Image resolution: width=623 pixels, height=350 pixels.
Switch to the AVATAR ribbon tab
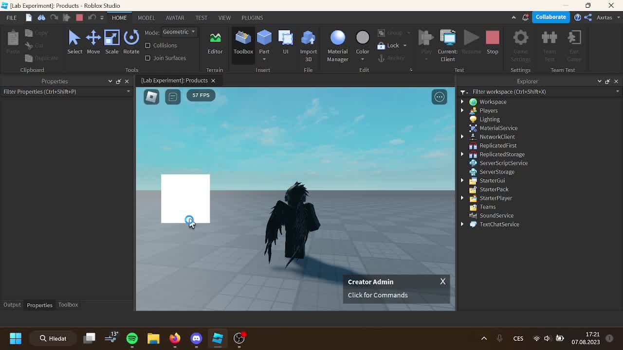175,17
